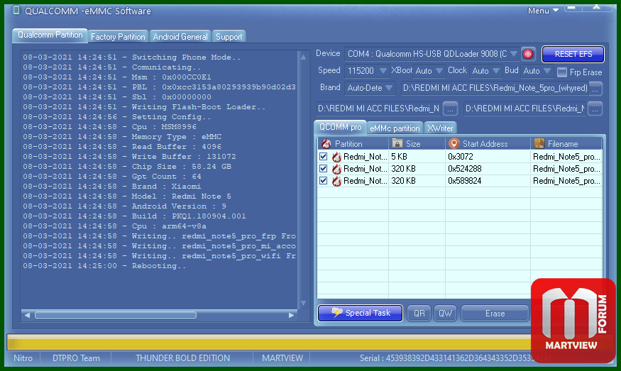The image size is (621, 371).
Task: Click the QW button
Action: coord(445,314)
